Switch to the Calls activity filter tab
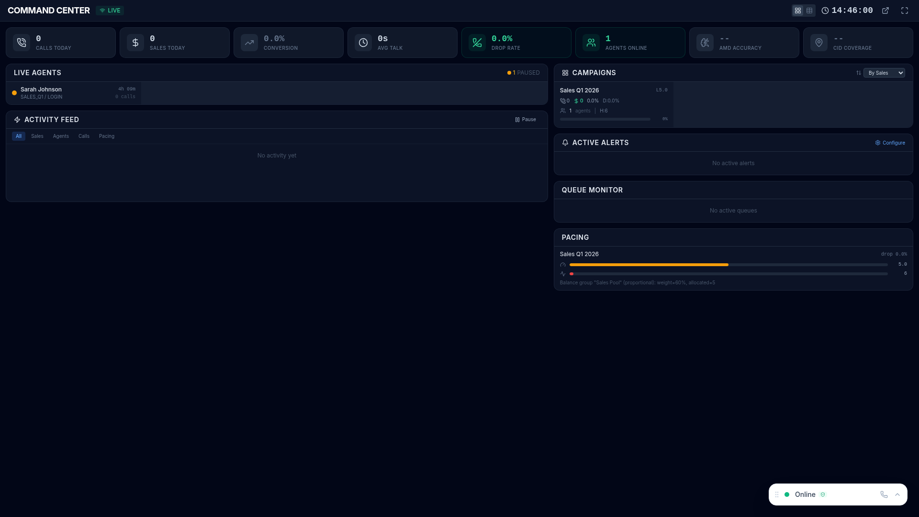The image size is (919, 517). tap(84, 136)
